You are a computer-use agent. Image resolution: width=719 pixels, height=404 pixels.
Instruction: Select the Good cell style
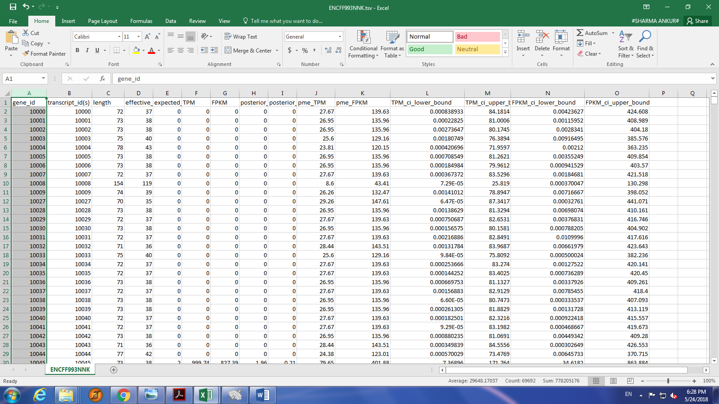point(430,49)
